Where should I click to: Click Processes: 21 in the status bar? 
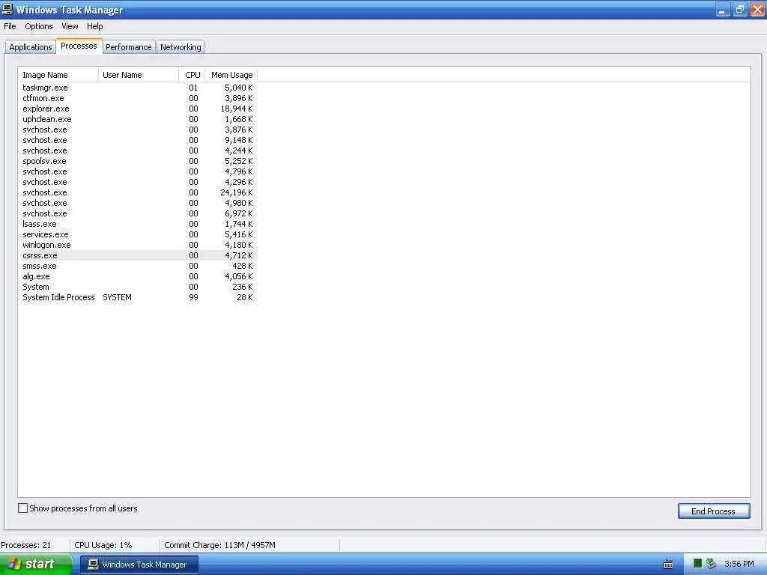(26, 545)
